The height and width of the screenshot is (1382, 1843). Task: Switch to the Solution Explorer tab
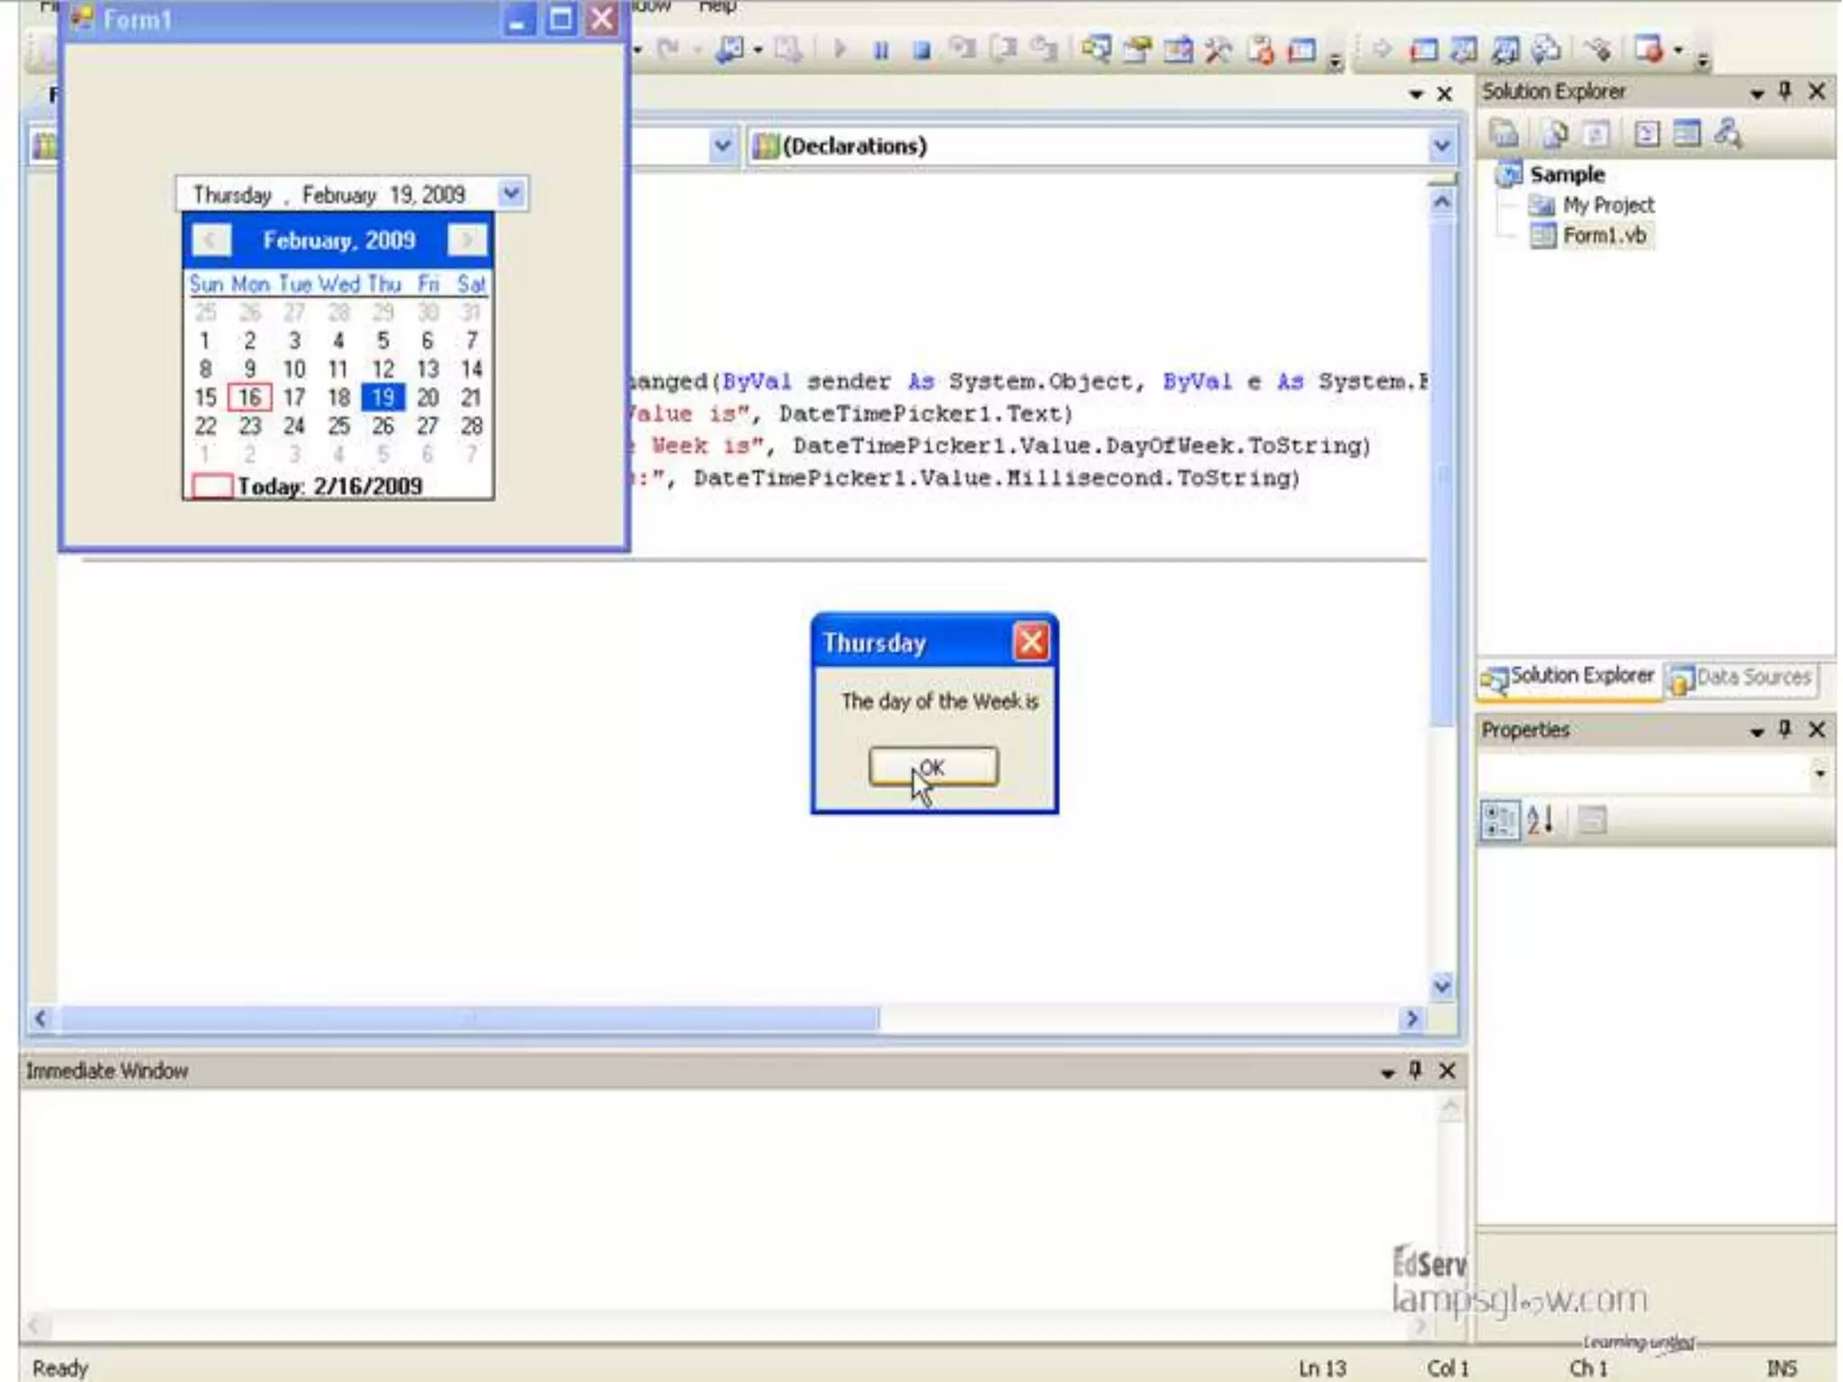click(1569, 678)
